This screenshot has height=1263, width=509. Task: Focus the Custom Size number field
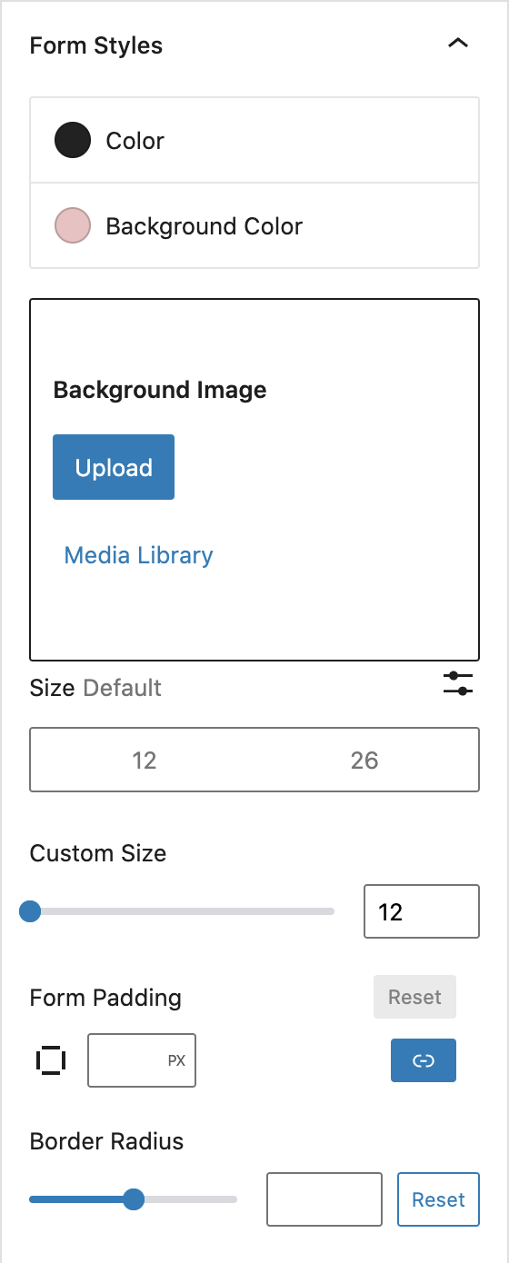click(x=422, y=911)
